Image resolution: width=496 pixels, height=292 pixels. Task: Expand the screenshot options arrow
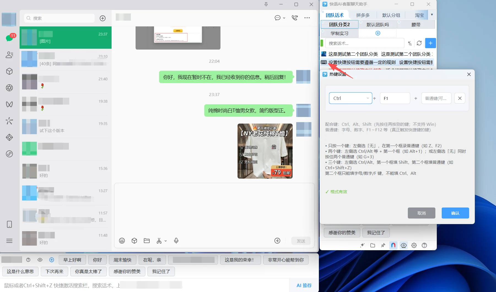pyautogui.click(x=166, y=241)
